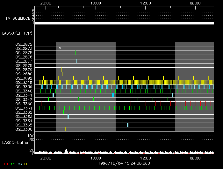The height and width of the screenshot is (169, 223).
Task: Click the green marker in the OS_2876 row
Action: pos(78,57)
